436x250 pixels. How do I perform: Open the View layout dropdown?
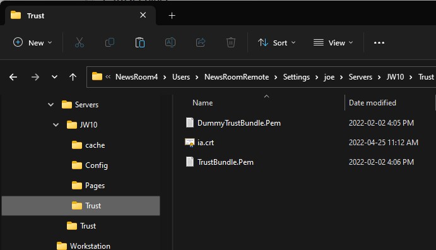[x=333, y=42]
